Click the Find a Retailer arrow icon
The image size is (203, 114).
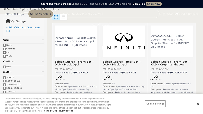coord(177,14)
